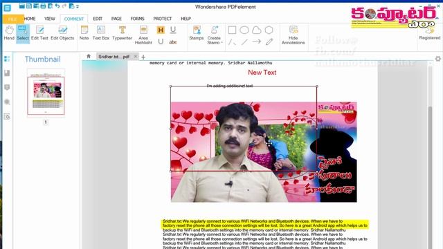Select the polygon shape tool

pyautogui.click(x=269, y=30)
